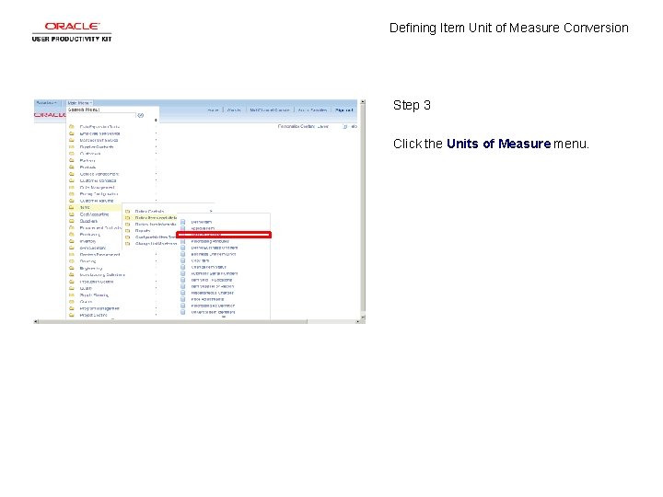Image resolution: width=663 pixels, height=497 pixels.
Task: Click the Manager Self-Service folder icon
Action: pyautogui.click(x=72, y=140)
